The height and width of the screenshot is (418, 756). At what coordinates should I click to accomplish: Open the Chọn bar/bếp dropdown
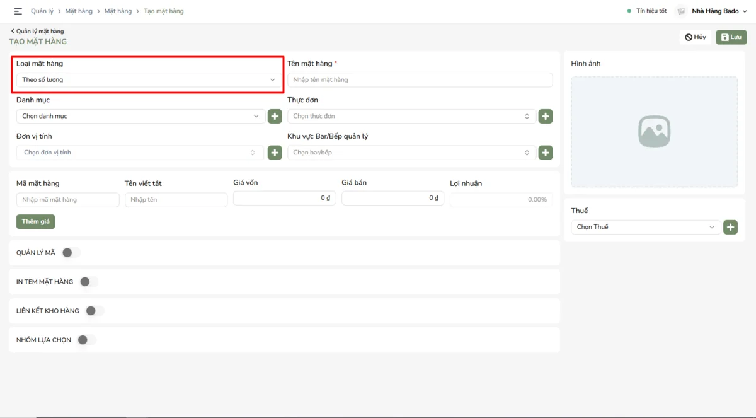pos(411,153)
